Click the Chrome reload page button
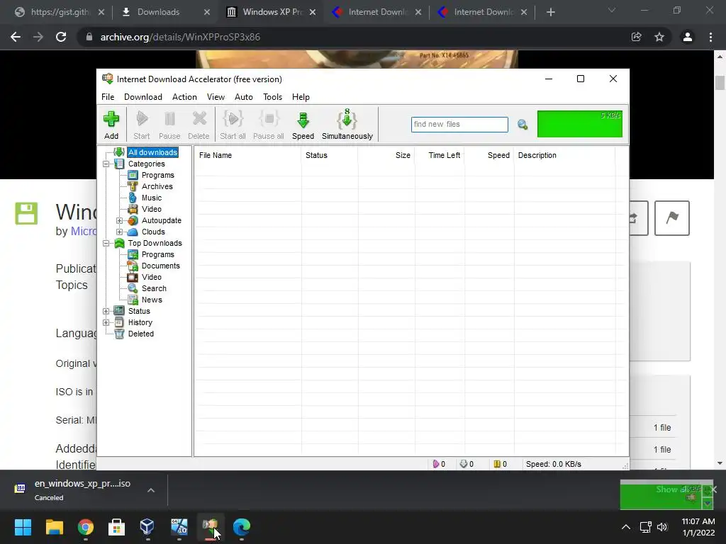The image size is (726, 544). coord(61,37)
